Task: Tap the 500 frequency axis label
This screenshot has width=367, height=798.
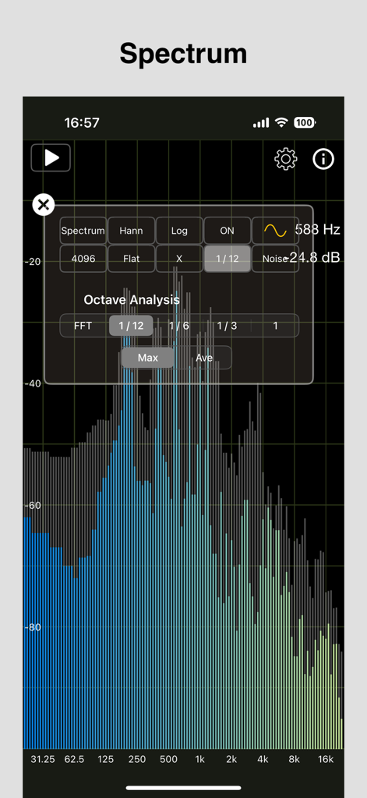Action: tap(168, 759)
